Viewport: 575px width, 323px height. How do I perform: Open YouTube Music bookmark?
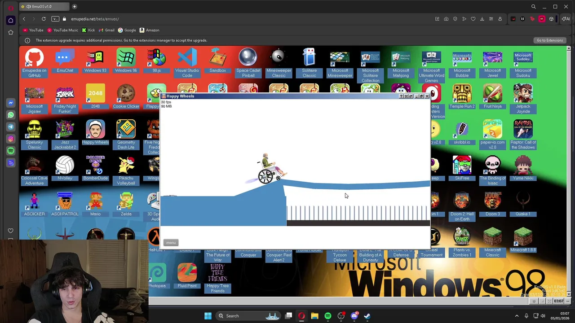coord(62,30)
